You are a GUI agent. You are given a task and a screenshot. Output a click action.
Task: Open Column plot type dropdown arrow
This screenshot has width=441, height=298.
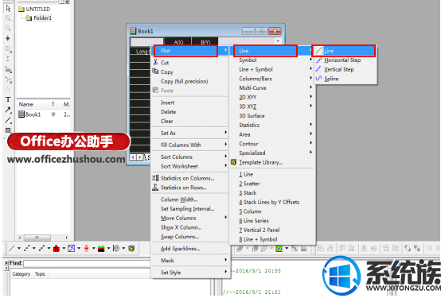(x=64, y=248)
